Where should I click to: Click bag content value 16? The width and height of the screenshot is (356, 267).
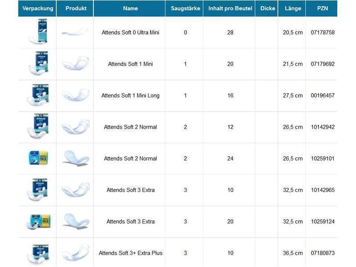[230, 96]
